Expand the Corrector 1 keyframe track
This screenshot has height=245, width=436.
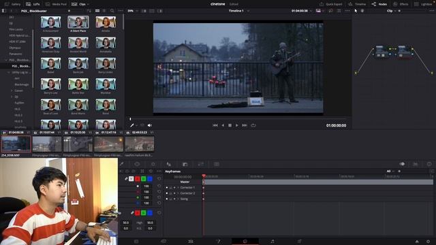(178, 188)
